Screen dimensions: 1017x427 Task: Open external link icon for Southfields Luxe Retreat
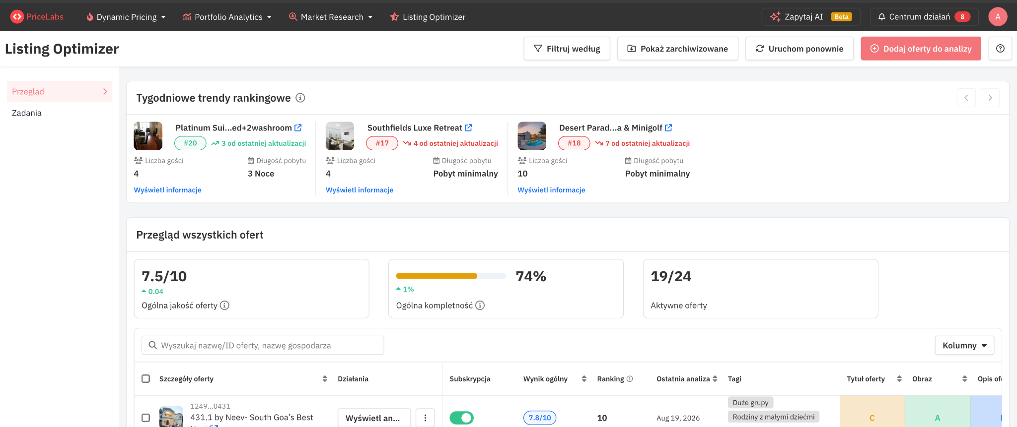click(468, 128)
